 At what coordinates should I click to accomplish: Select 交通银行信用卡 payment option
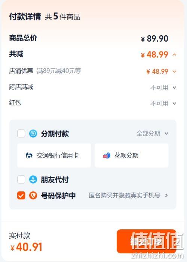(x=54, y=155)
